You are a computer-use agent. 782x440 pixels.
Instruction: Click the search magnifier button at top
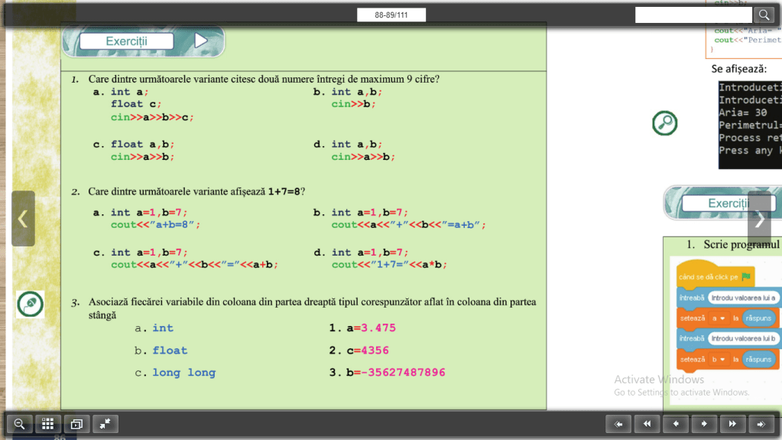point(764,15)
